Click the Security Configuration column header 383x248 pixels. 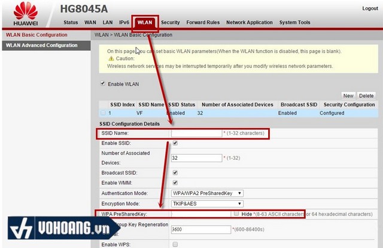click(349, 105)
